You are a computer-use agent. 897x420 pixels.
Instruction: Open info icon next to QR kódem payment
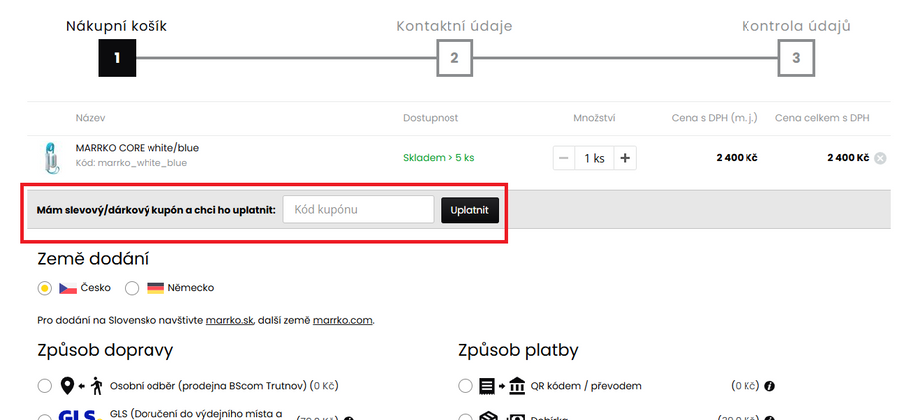coord(769,386)
